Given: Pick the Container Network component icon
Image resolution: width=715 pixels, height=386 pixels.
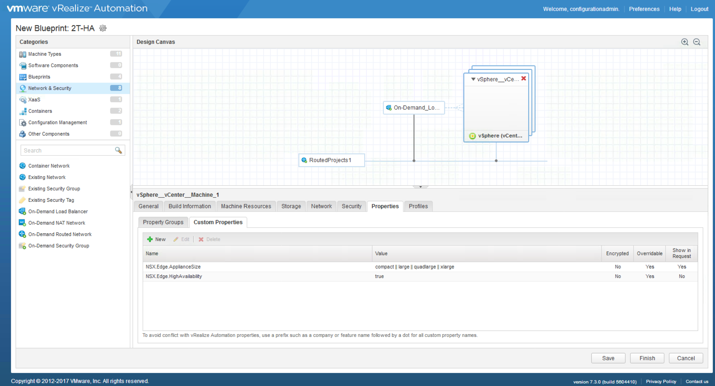Looking at the screenshot, I should 22,166.
